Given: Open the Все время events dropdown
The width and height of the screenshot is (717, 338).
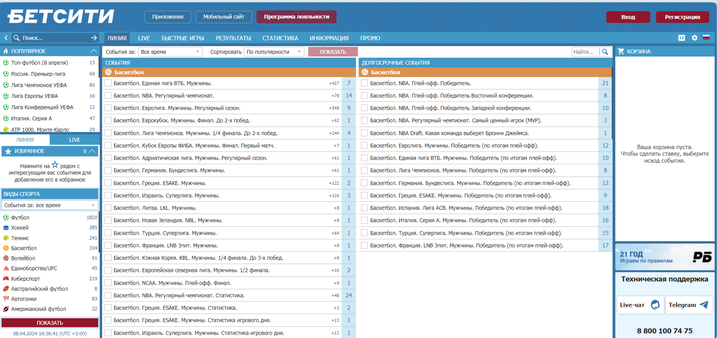Looking at the screenshot, I should [x=170, y=52].
